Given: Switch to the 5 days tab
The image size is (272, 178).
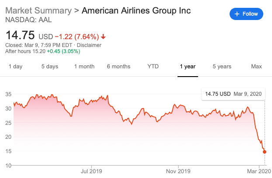Looking at the screenshot, I should pyautogui.click(x=49, y=67).
